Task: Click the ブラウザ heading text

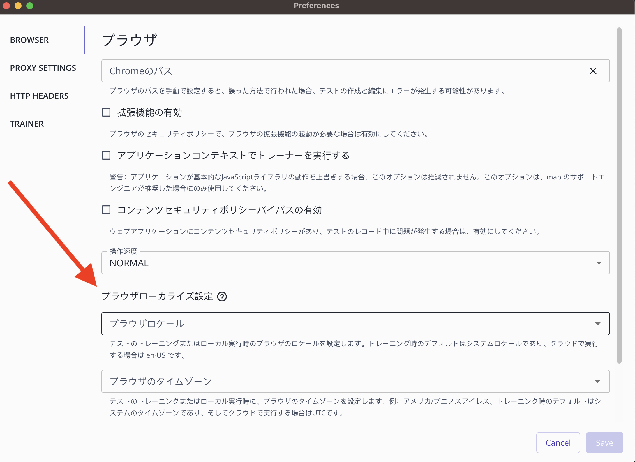Action: [x=129, y=40]
